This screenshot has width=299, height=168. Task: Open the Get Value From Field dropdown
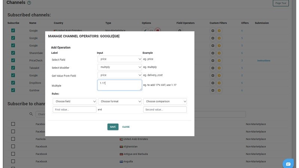120,75
